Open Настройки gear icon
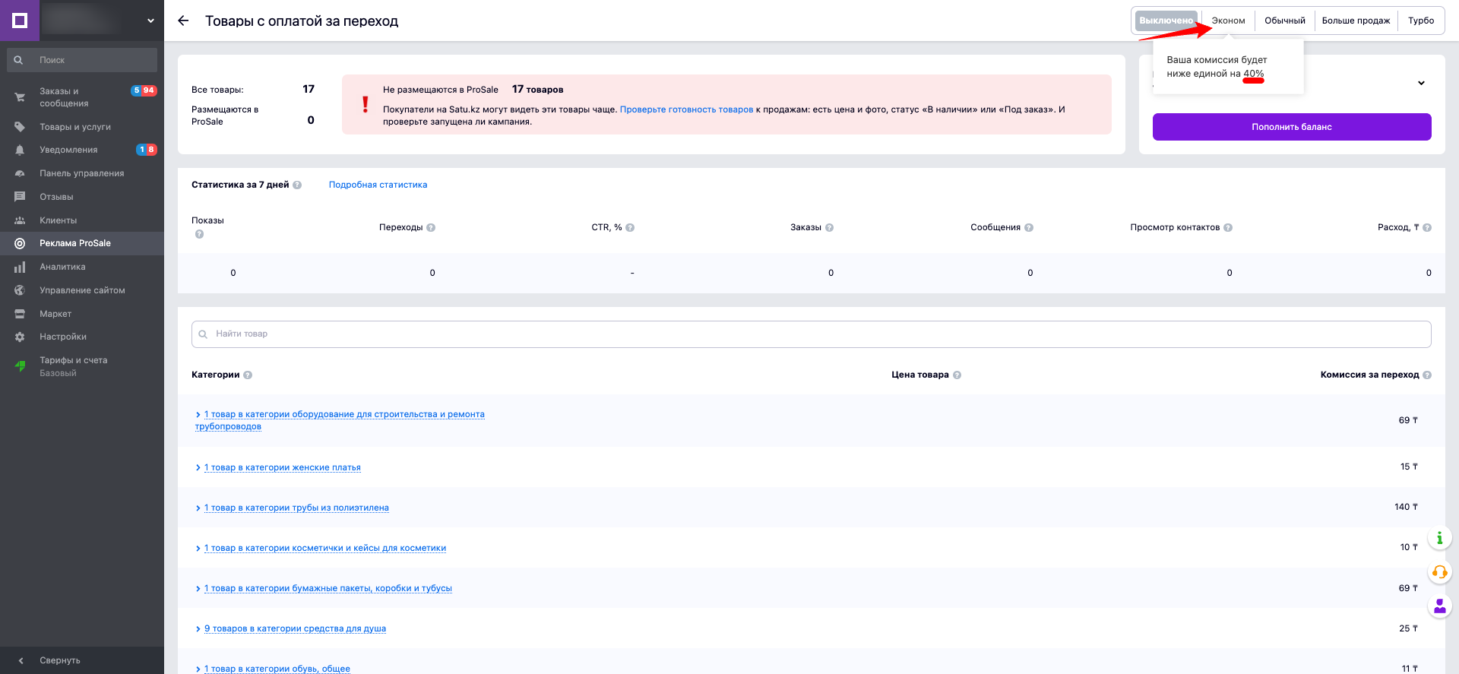 20,337
